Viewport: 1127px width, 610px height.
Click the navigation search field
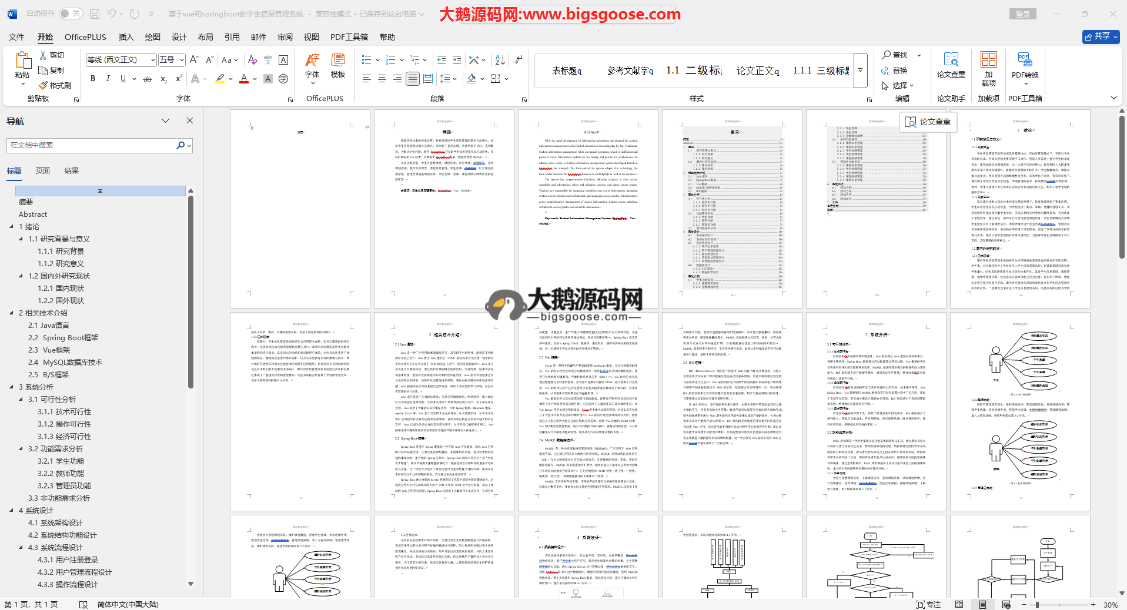pyautogui.click(x=94, y=145)
